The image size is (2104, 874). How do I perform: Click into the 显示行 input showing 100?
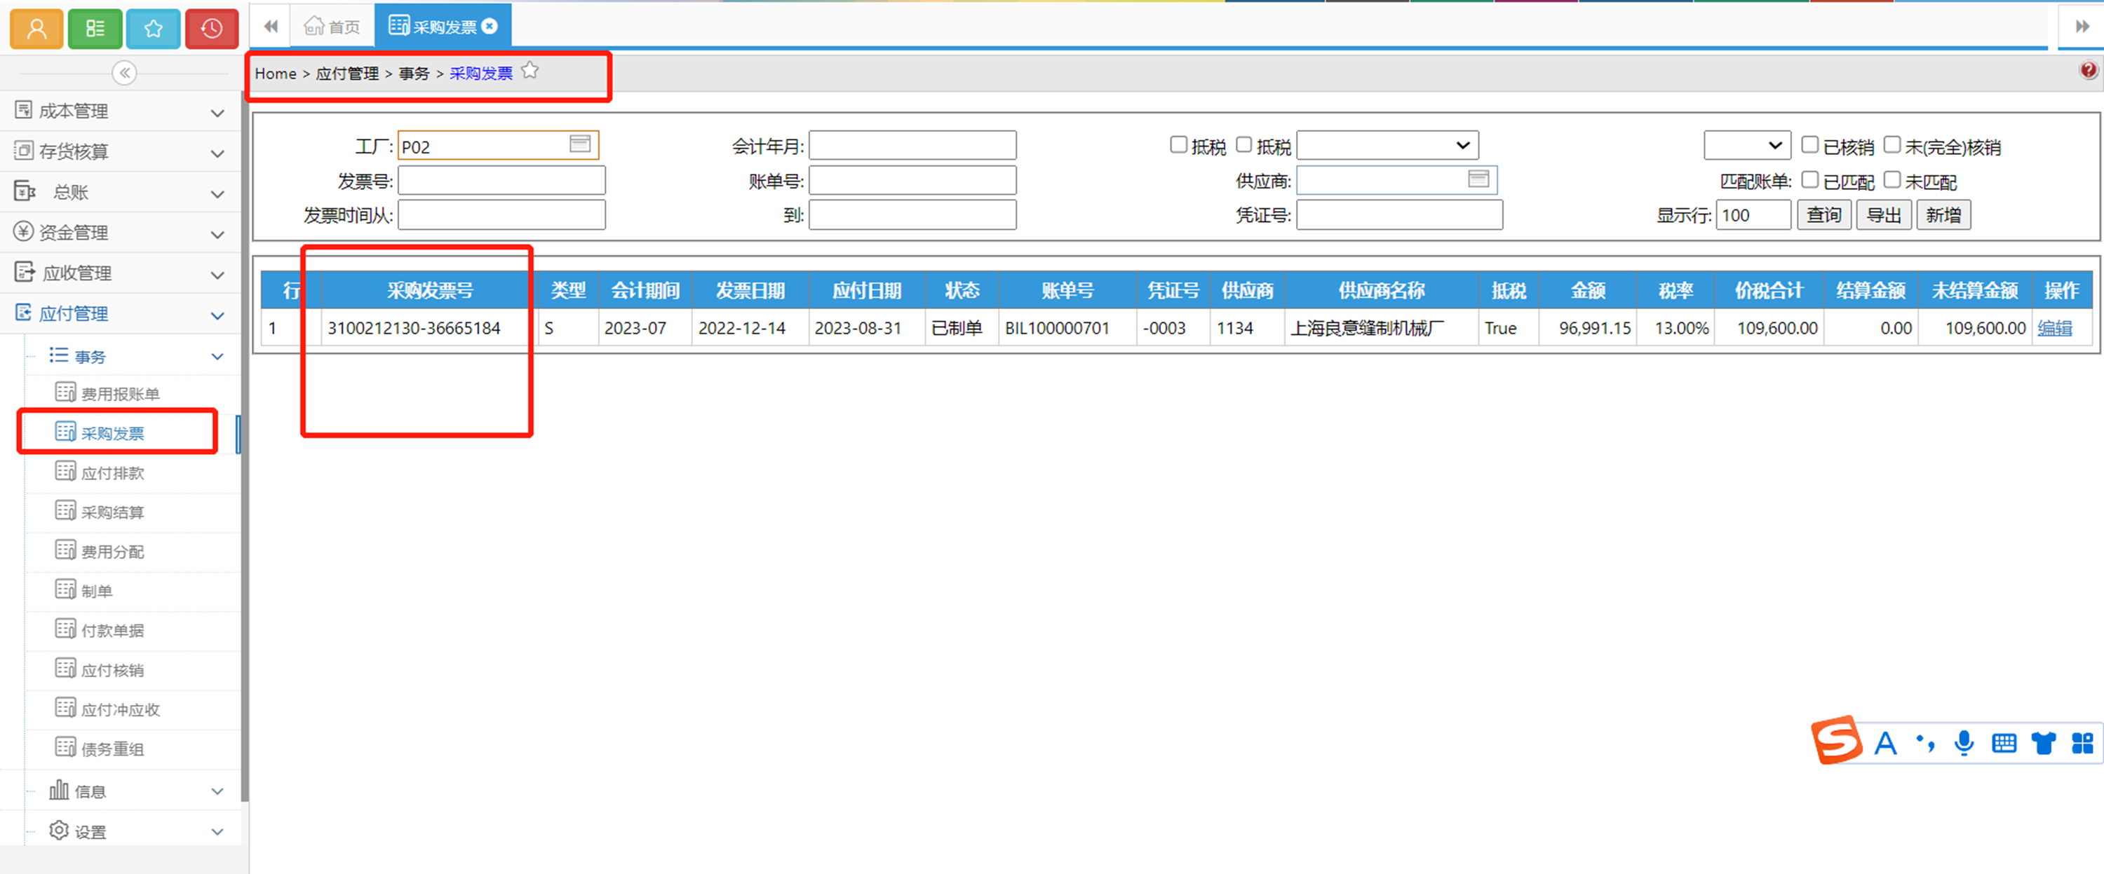[x=1753, y=215]
